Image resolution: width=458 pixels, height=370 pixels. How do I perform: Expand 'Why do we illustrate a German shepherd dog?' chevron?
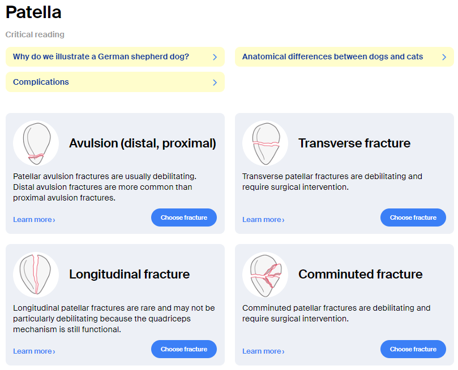pyautogui.click(x=215, y=57)
